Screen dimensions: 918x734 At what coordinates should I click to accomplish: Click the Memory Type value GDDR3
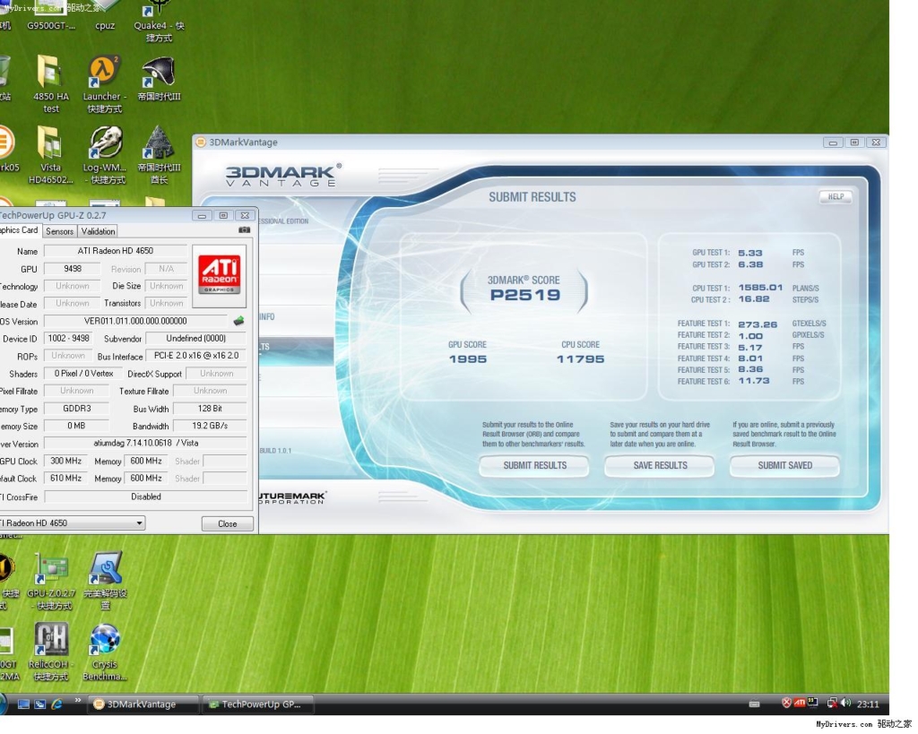point(77,409)
